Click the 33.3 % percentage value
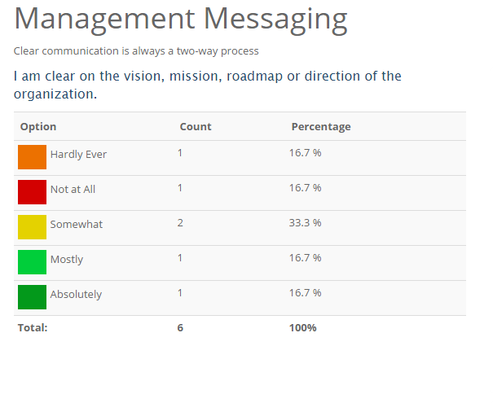The width and height of the screenshot is (493, 403). click(x=305, y=222)
